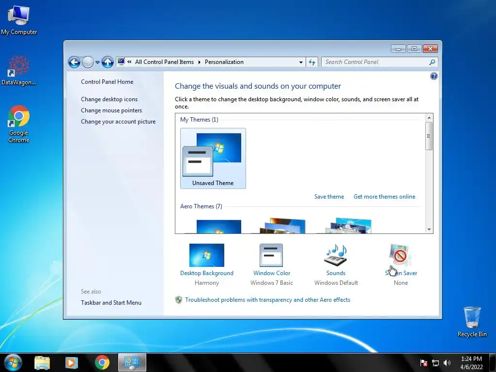Click the Forward navigation arrow

click(x=88, y=62)
